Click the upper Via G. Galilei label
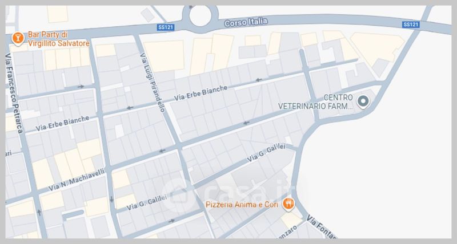 point(266,153)
